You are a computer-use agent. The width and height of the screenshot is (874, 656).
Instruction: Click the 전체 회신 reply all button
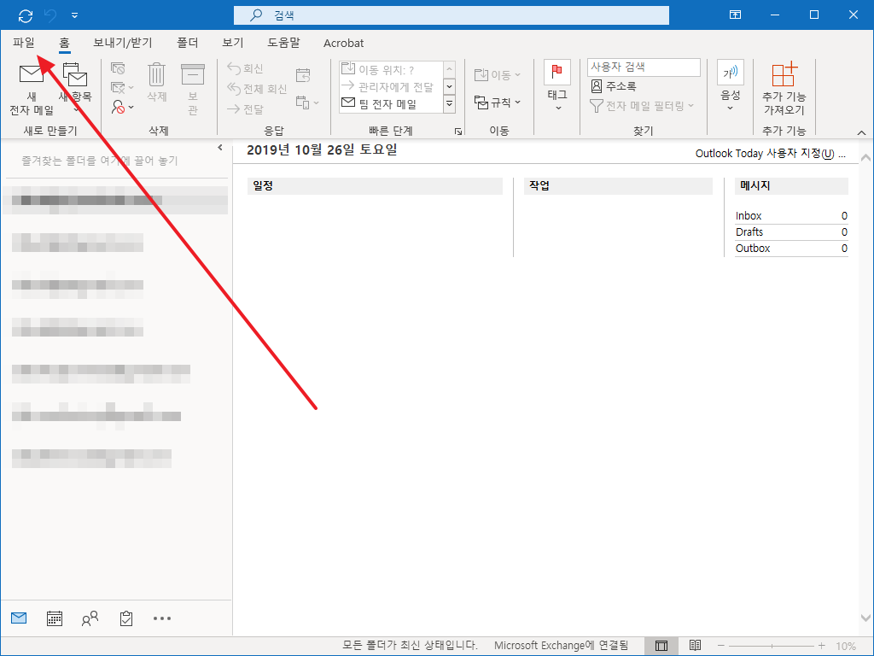tap(257, 89)
